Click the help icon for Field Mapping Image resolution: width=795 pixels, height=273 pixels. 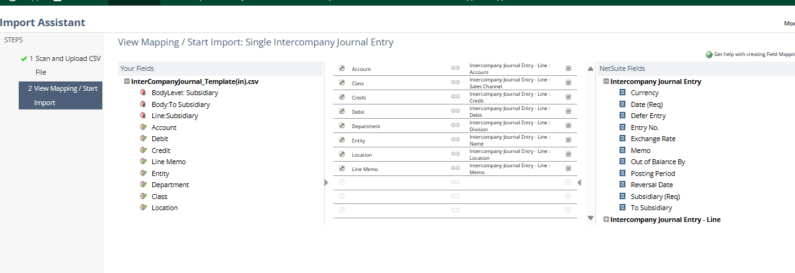click(x=709, y=55)
